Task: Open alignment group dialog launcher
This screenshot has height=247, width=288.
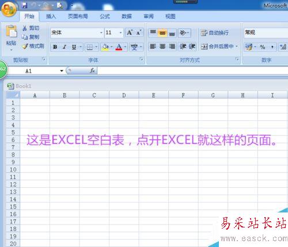Action: (x=237, y=59)
